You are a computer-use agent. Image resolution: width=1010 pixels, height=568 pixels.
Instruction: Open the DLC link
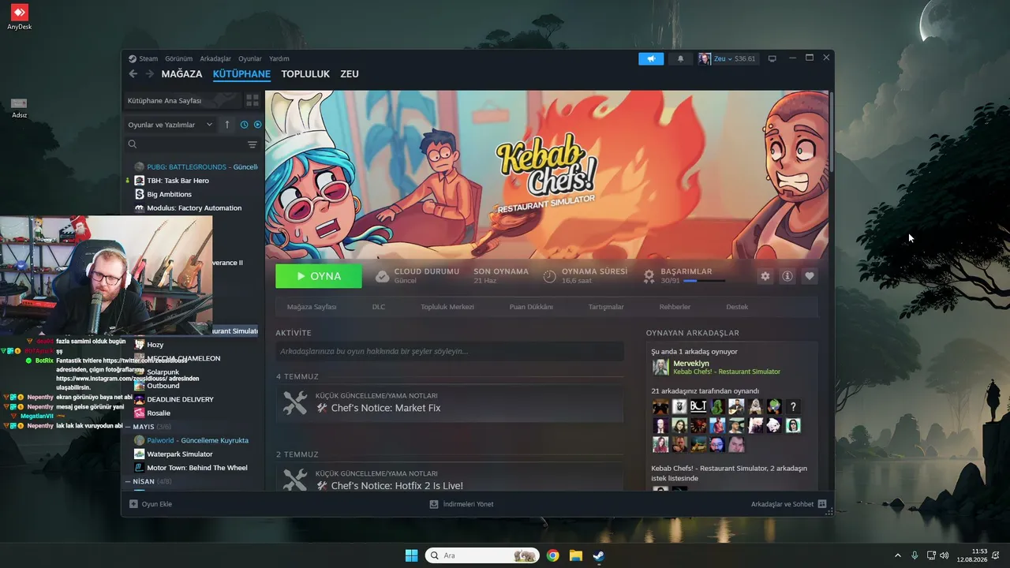379,307
